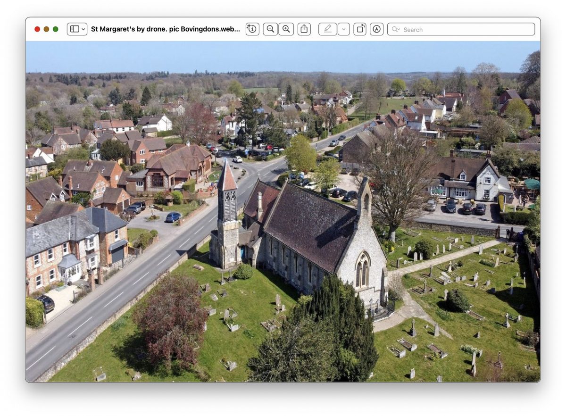Expand the sidebar view options chevron

83,29
